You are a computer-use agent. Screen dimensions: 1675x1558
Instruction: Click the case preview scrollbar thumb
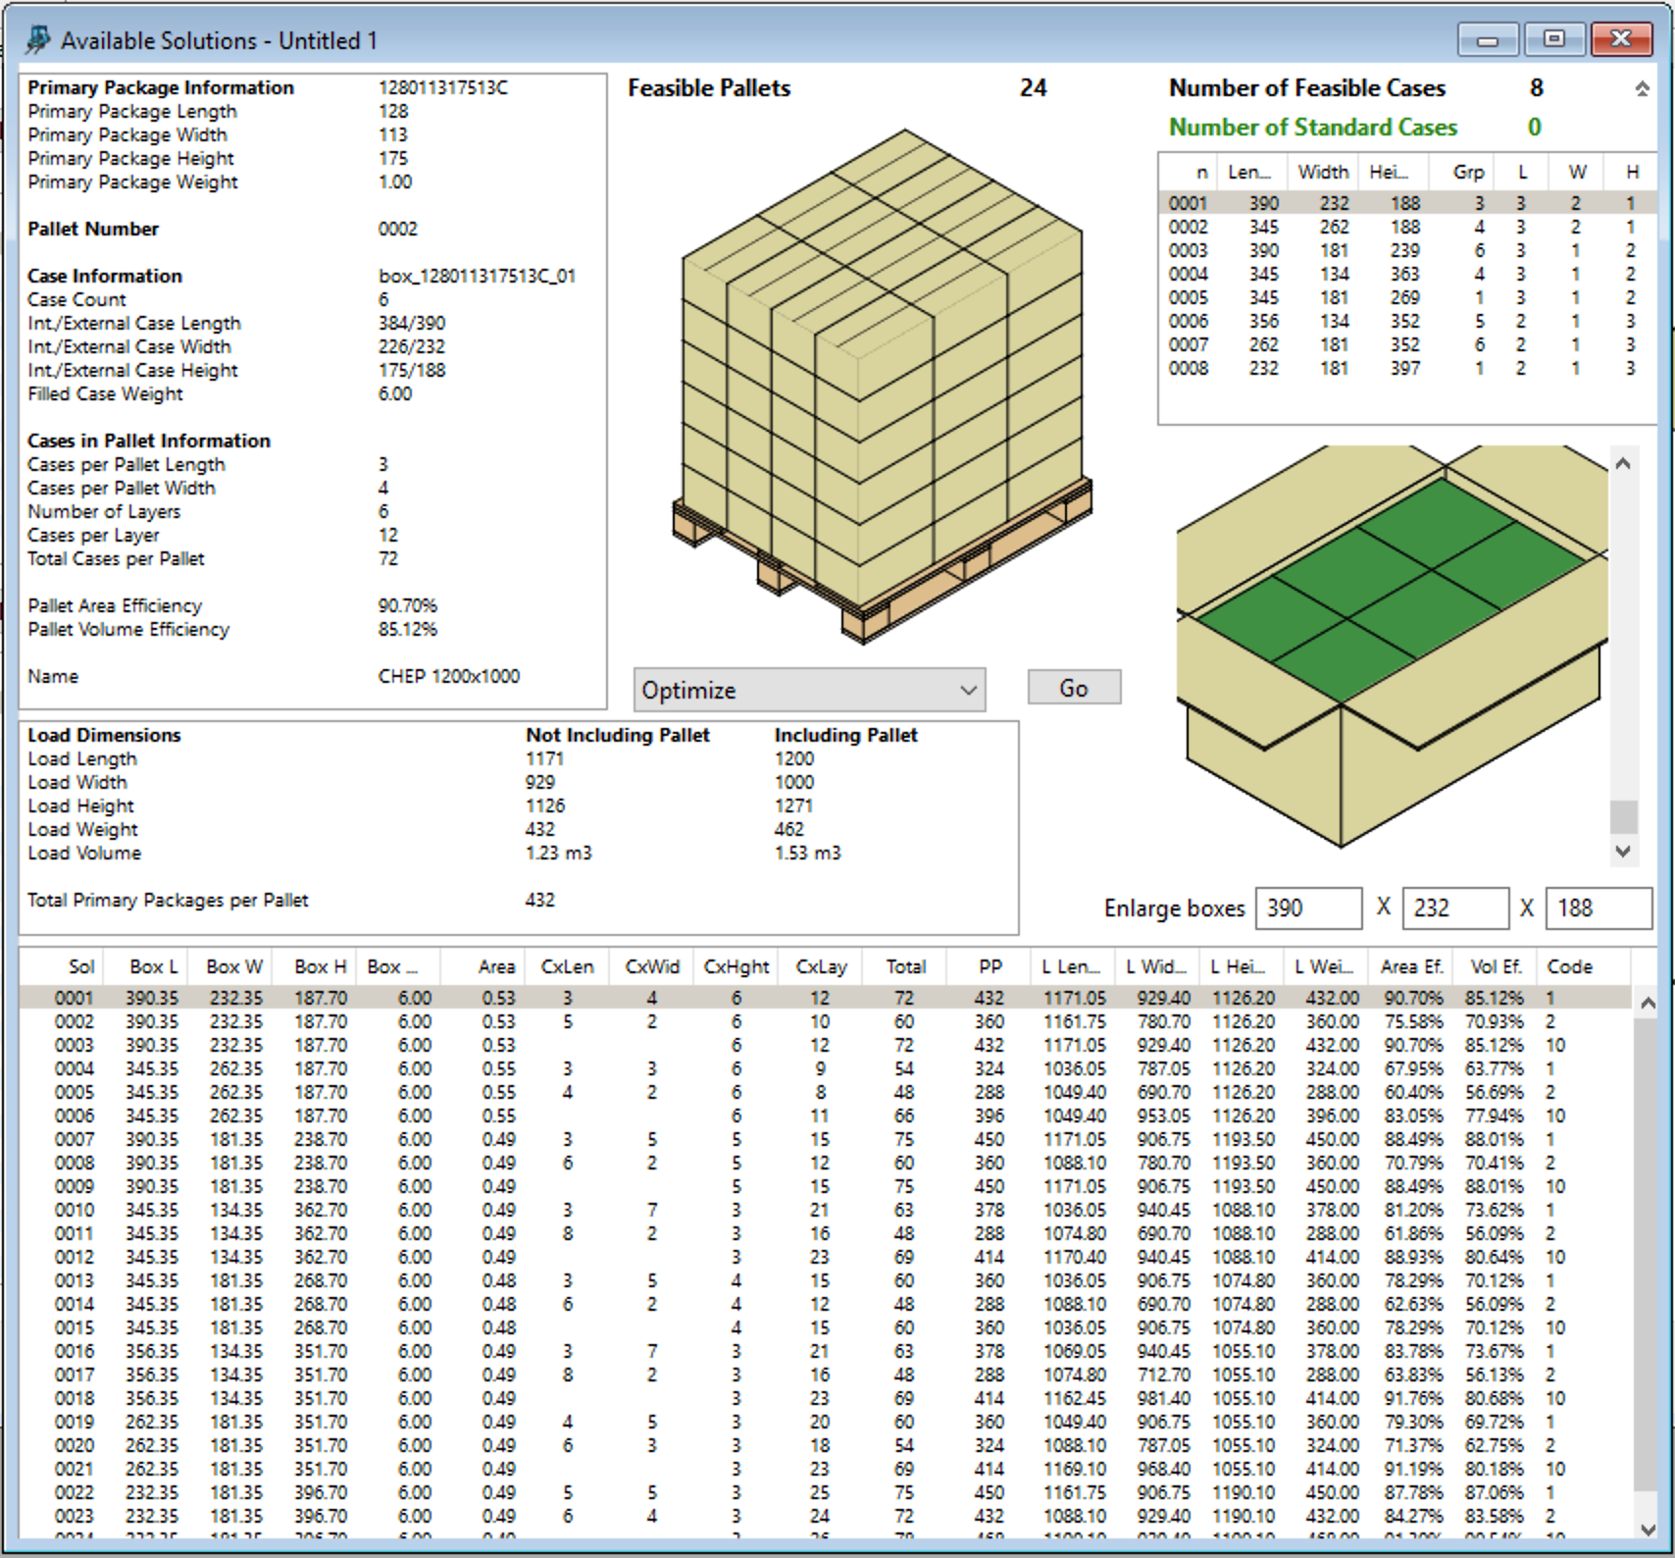click(x=1624, y=816)
